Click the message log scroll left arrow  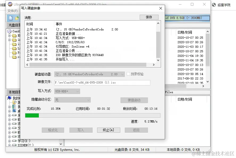(x=27, y=65)
